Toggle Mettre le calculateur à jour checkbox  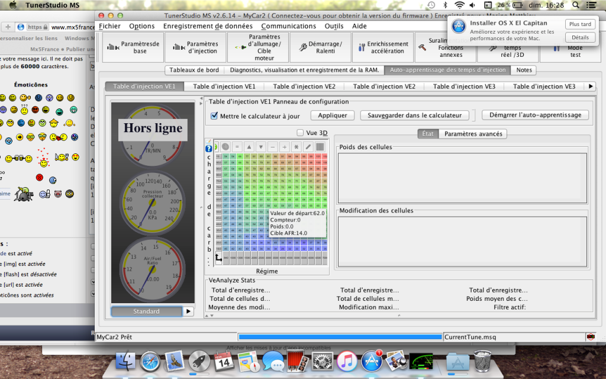pos(214,115)
